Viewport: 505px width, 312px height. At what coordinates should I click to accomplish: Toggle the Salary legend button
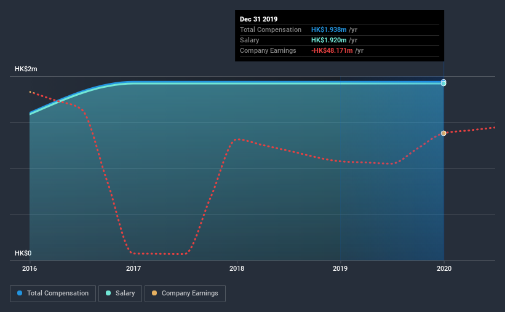(x=120, y=294)
